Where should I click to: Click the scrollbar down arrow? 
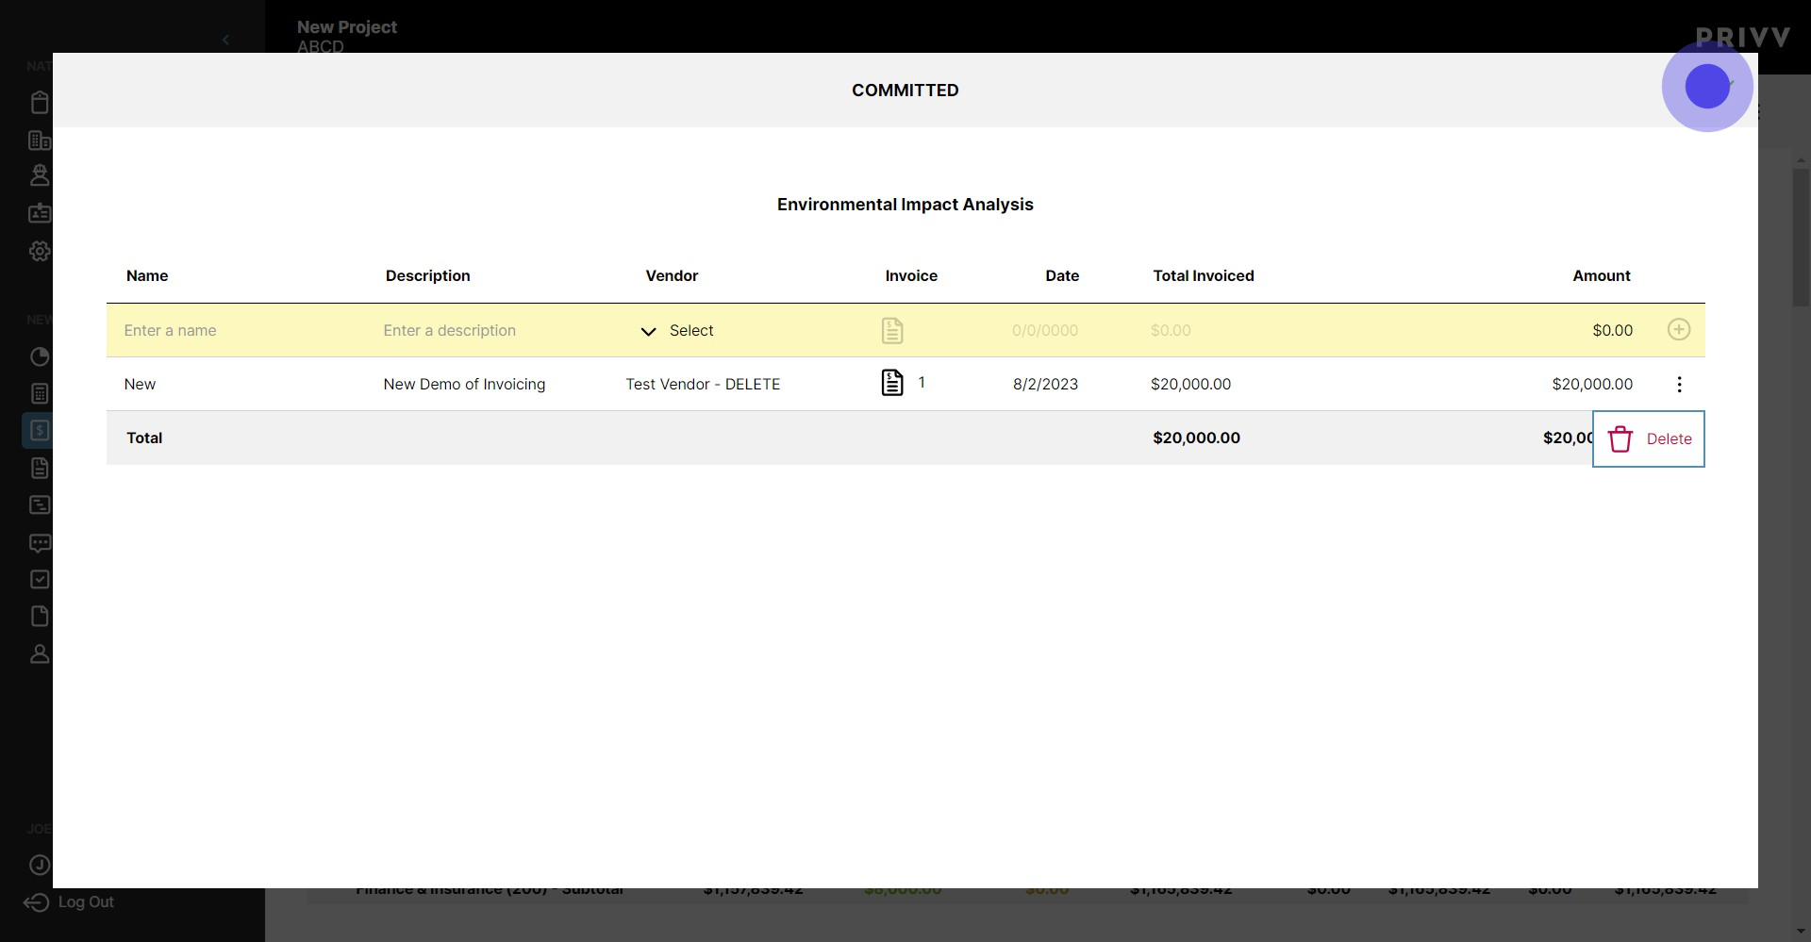click(1801, 932)
